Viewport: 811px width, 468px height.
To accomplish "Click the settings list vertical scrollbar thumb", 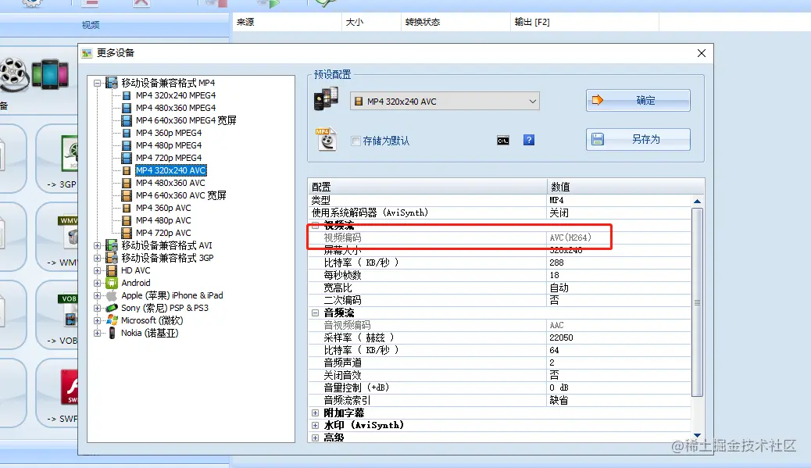I will point(697,302).
